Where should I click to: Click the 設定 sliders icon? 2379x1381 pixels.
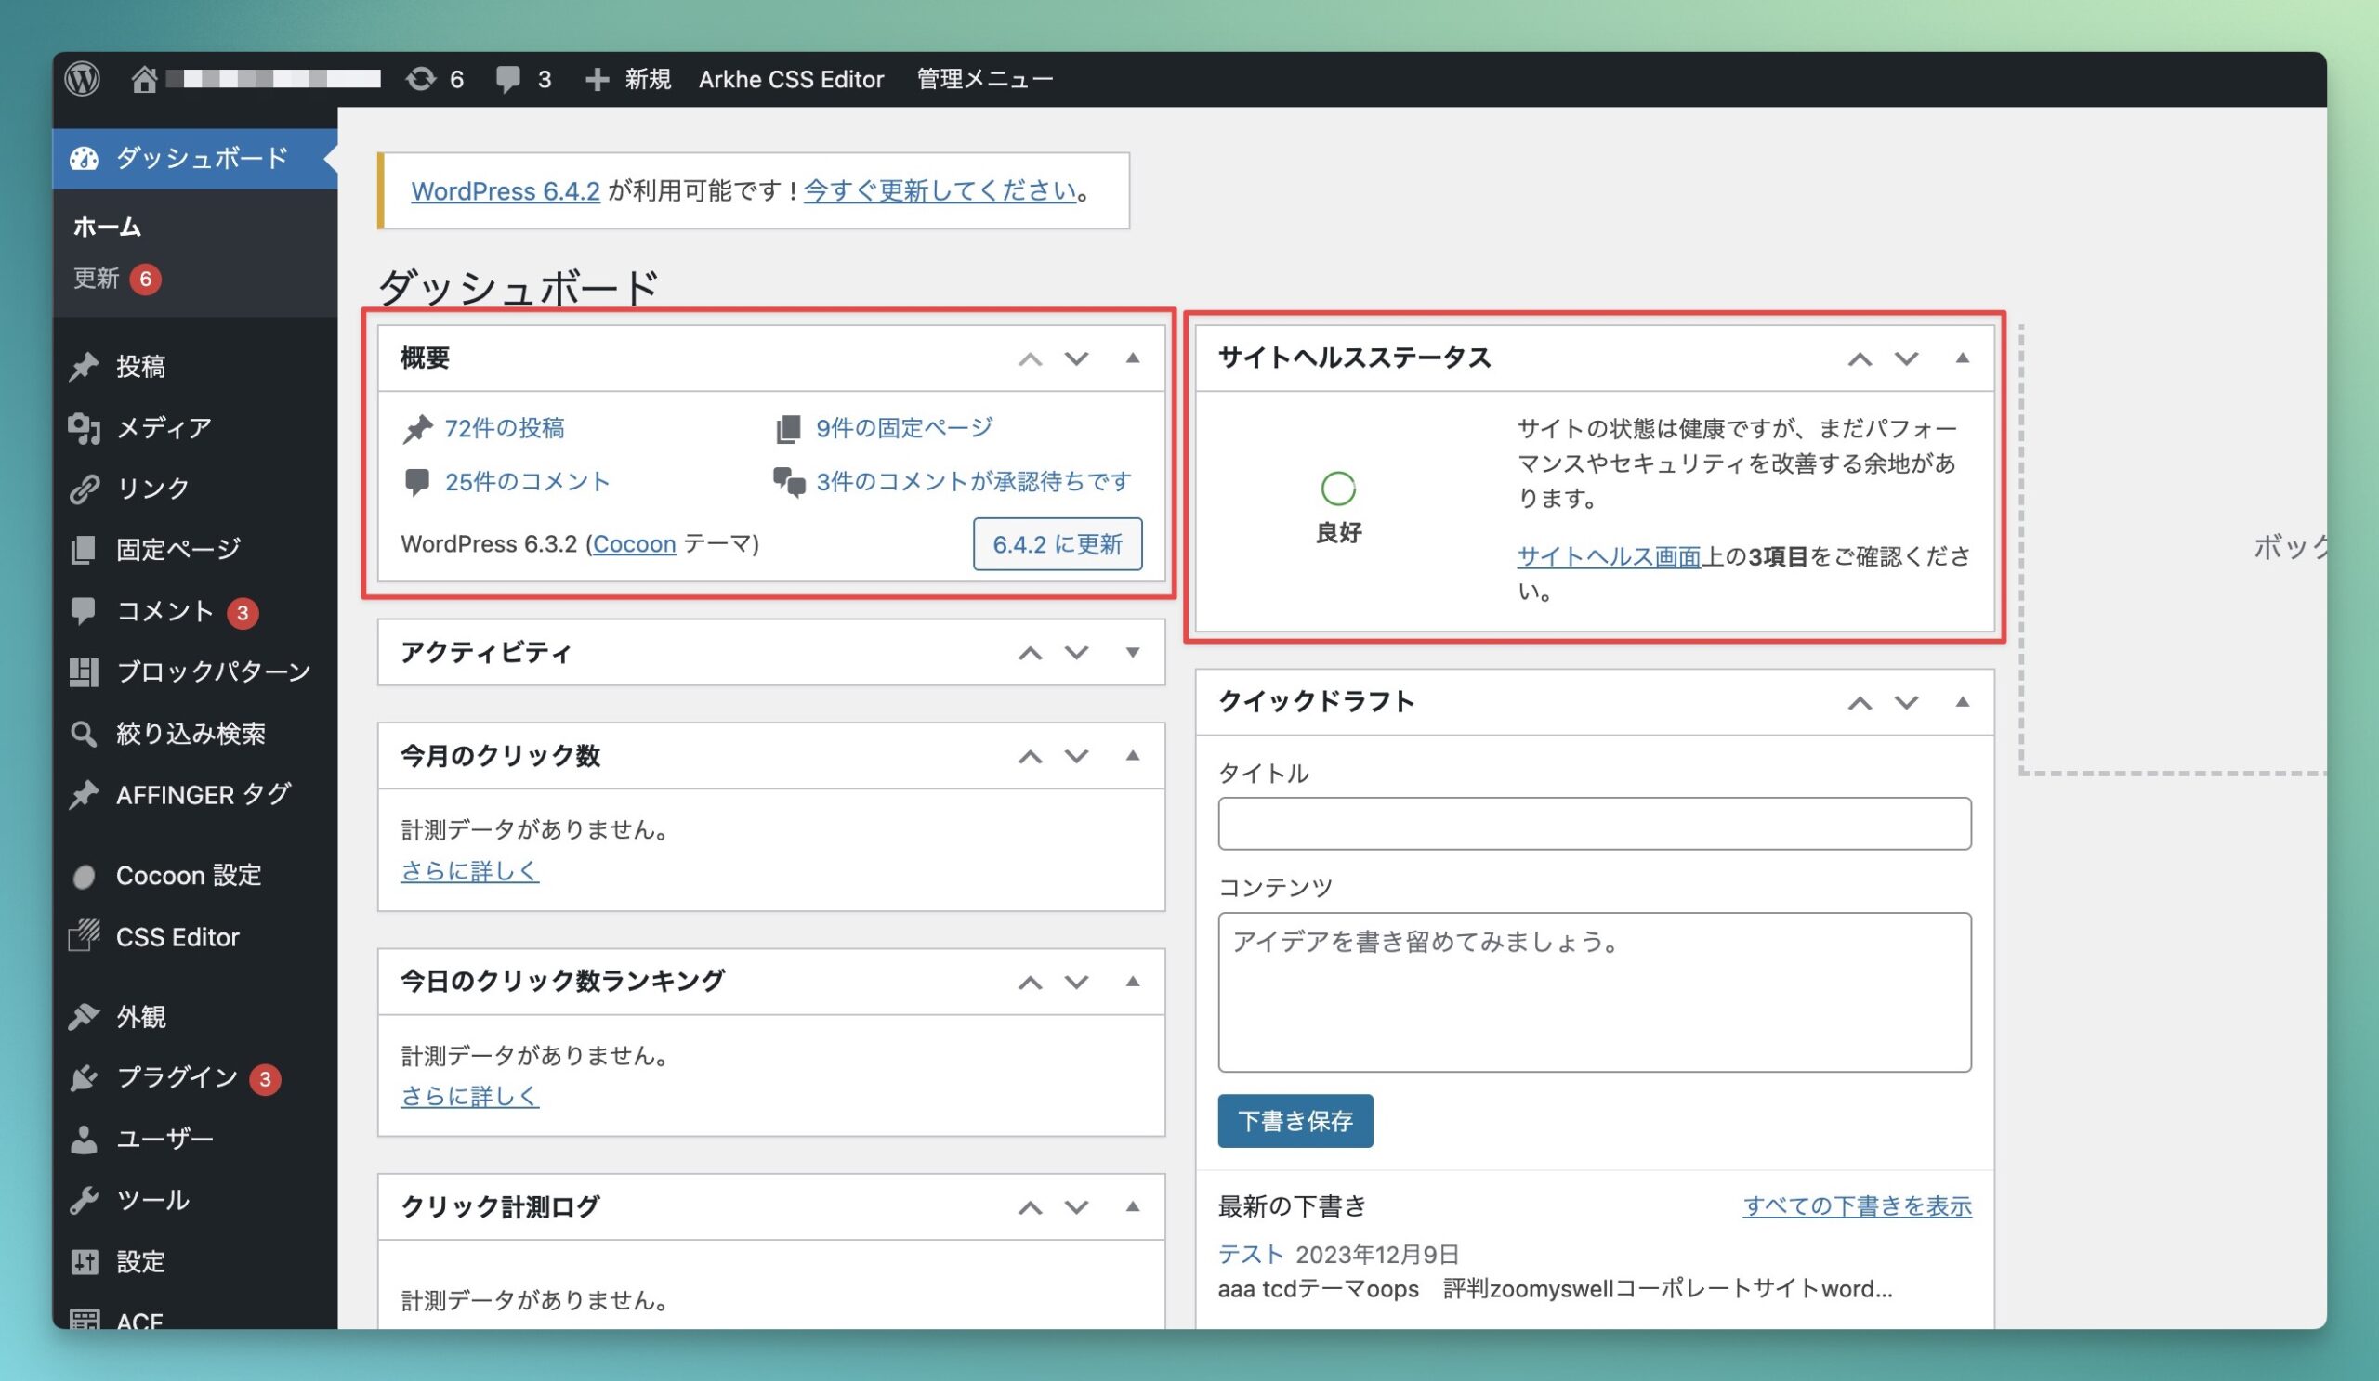click(84, 1262)
